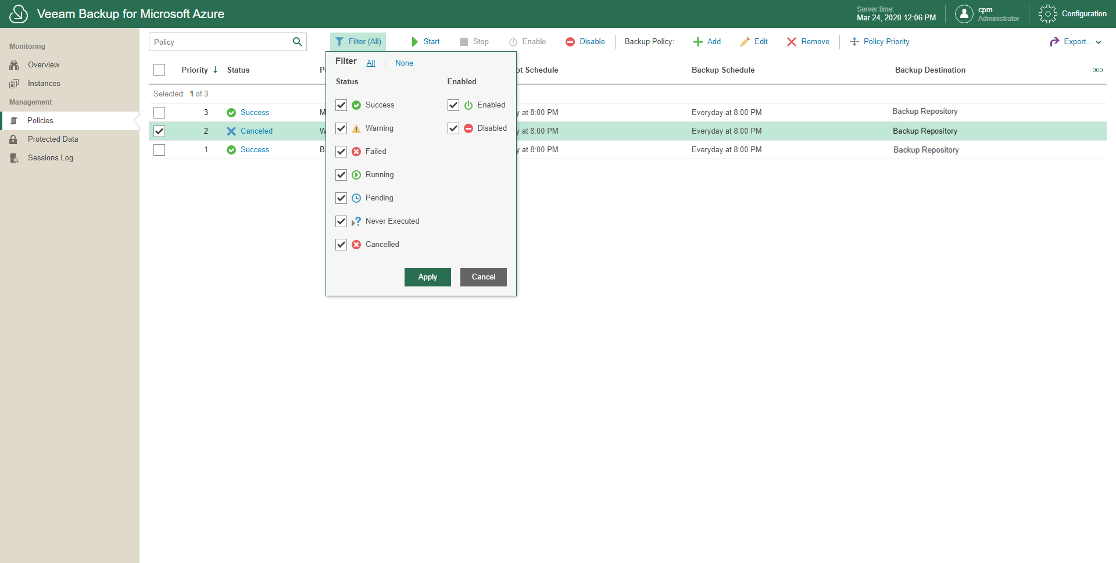Open Success status link for priority 3
The image size is (1116, 563).
tap(255, 113)
